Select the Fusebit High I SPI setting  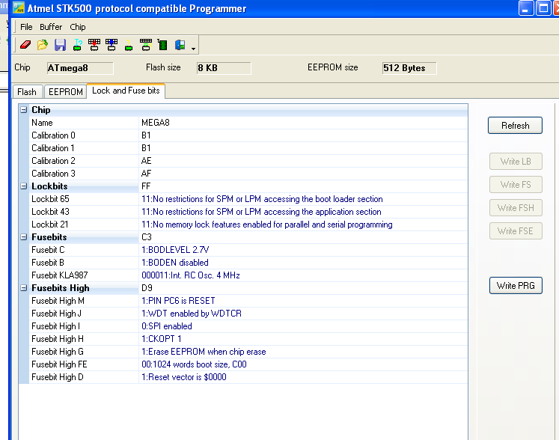167,326
